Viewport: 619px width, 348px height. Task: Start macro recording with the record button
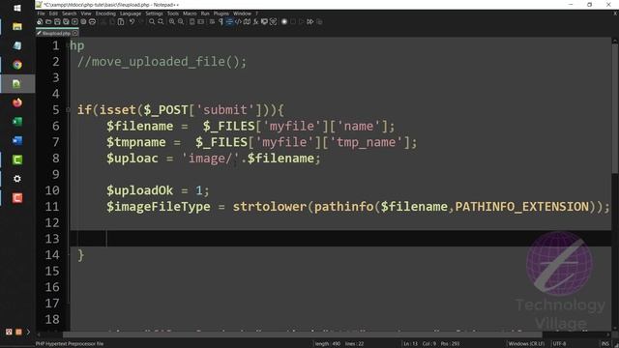[284, 21]
